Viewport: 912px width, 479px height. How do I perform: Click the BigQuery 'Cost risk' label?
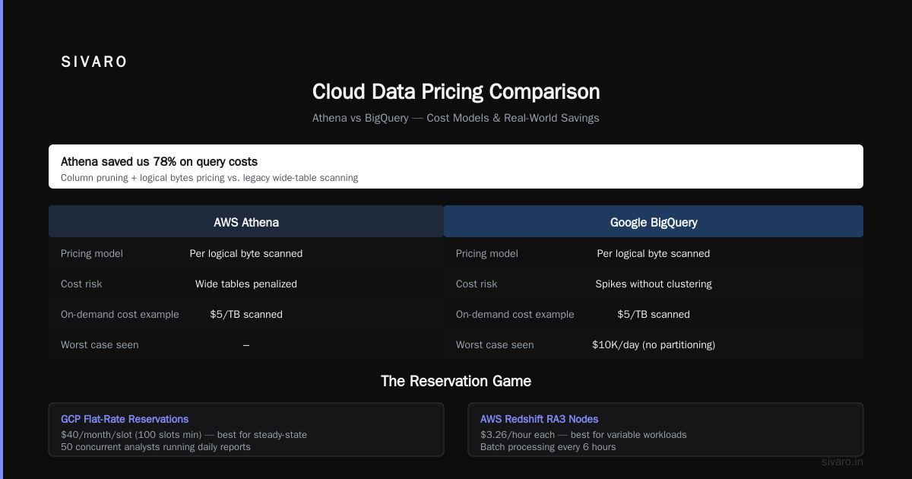pyautogui.click(x=477, y=284)
